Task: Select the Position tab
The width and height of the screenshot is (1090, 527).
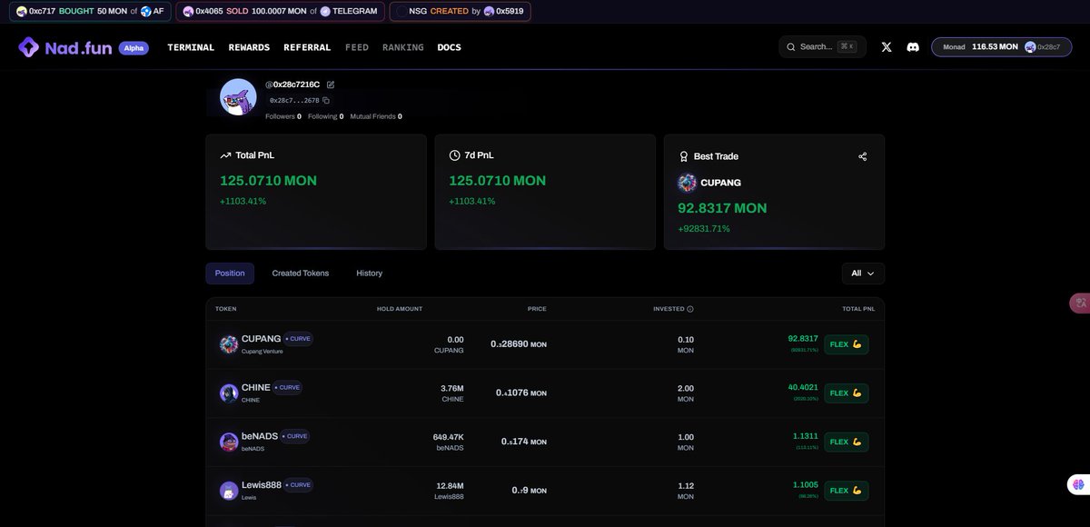Action: [230, 273]
